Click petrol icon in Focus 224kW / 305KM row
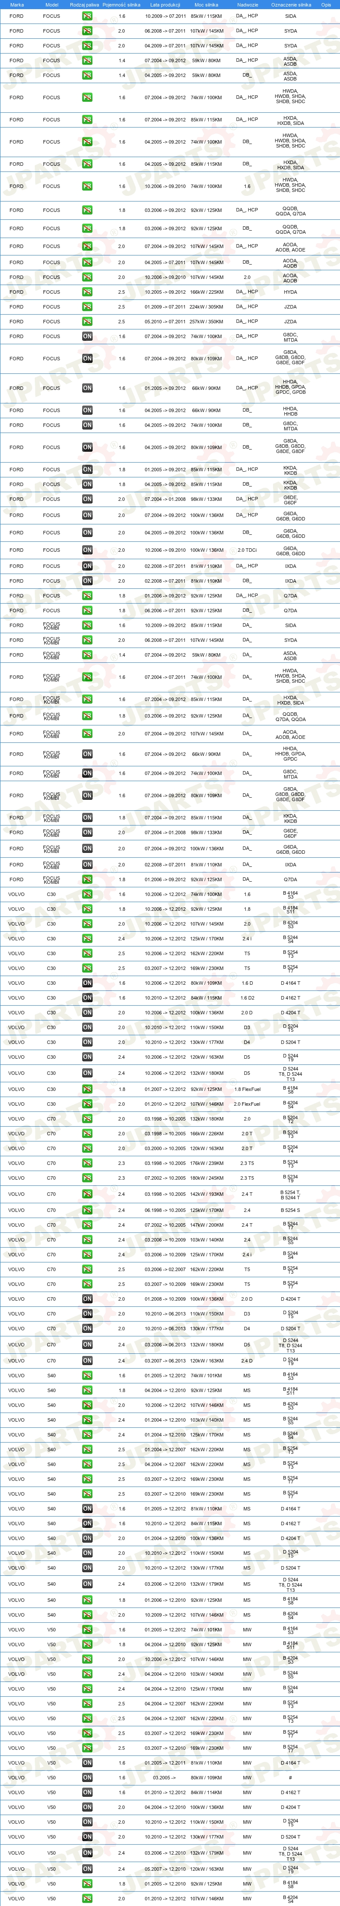Viewport: 340px width, 1906px height. click(87, 306)
